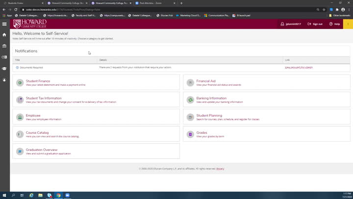Click the Home icon in sidebar
The height and width of the screenshot is (199, 353).
[4, 35]
